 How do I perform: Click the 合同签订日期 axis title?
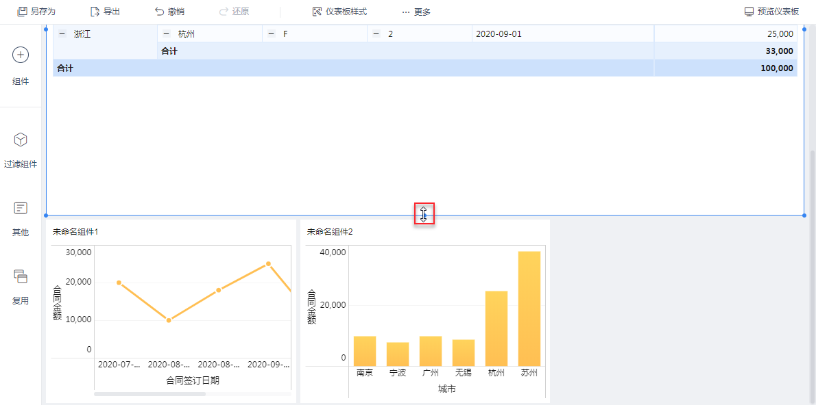[193, 380]
